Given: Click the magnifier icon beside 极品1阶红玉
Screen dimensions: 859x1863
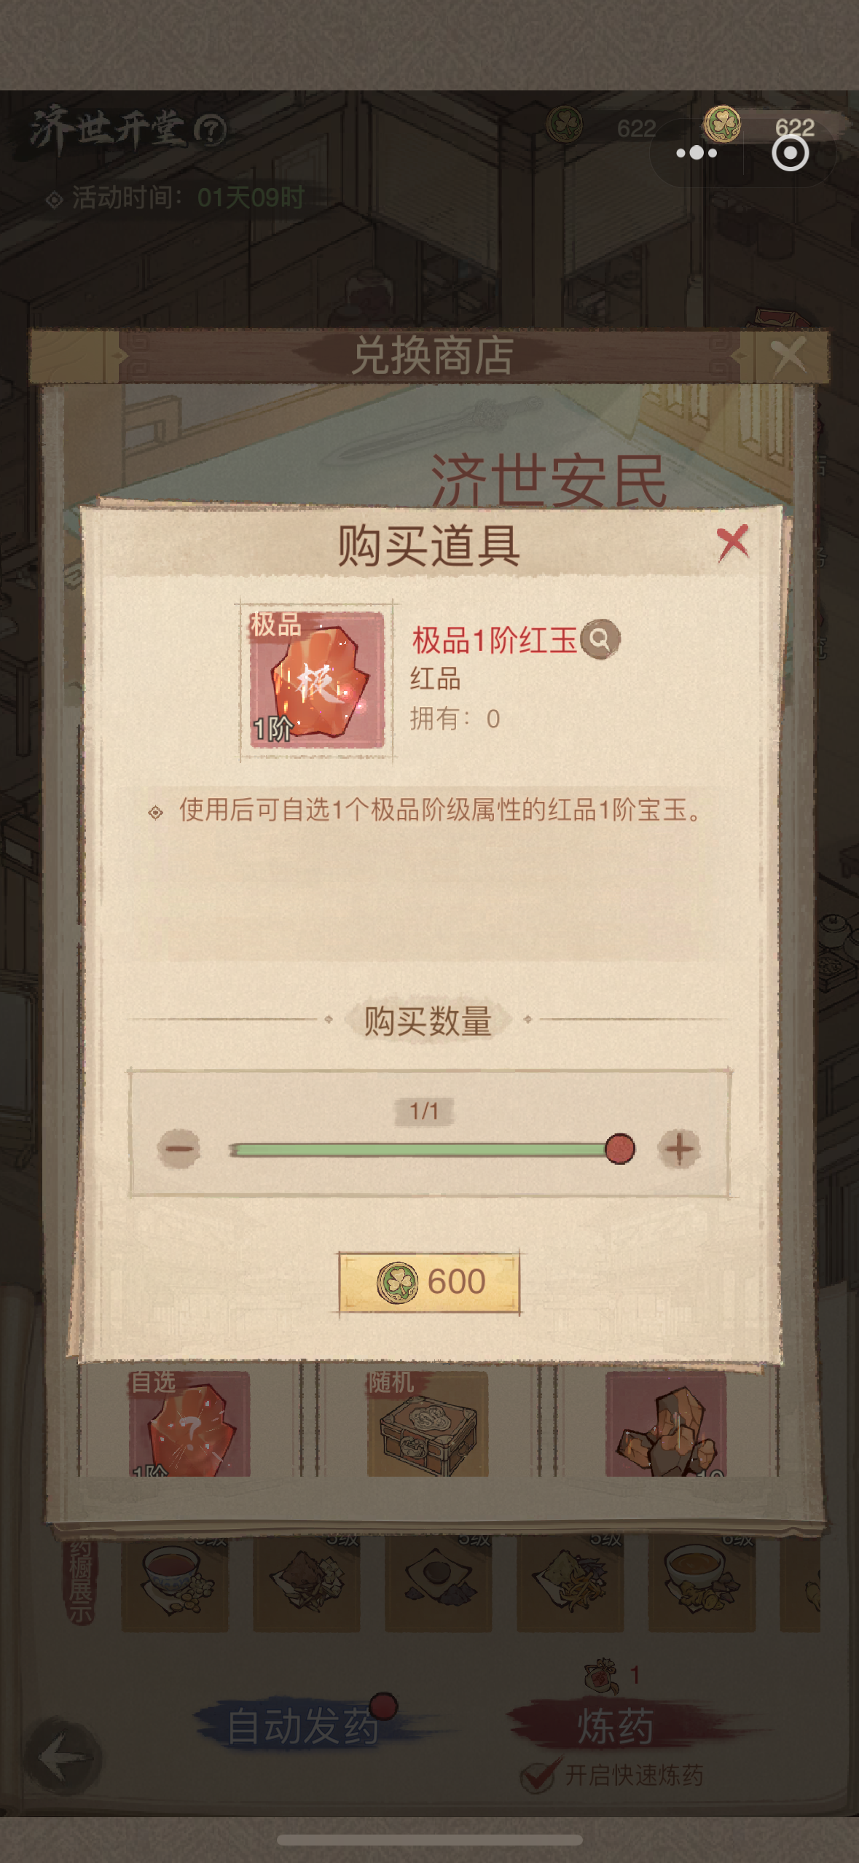Looking at the screenshot, I should (x=600, y=639).
